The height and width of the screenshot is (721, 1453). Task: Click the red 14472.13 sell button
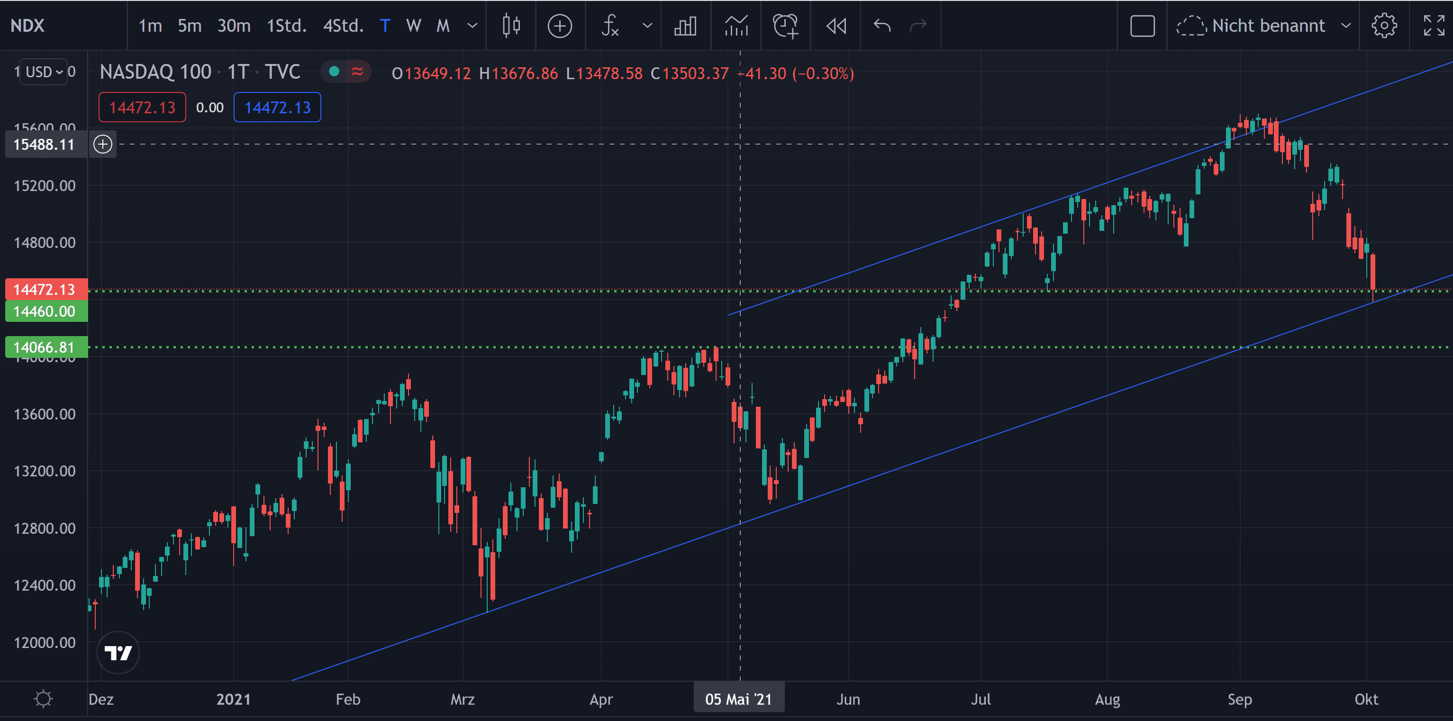pyautogui.click(x=142, y=107)
